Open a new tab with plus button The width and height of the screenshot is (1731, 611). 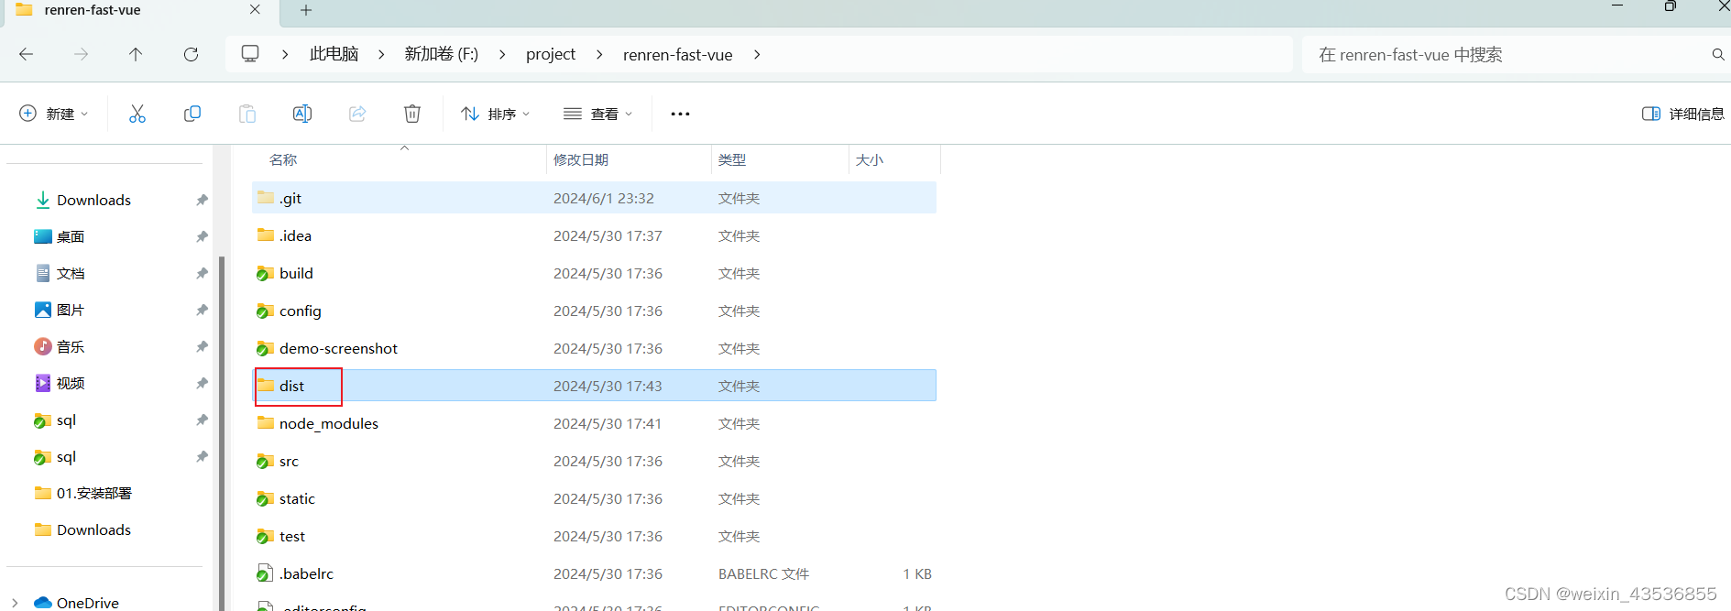[306, 10]
